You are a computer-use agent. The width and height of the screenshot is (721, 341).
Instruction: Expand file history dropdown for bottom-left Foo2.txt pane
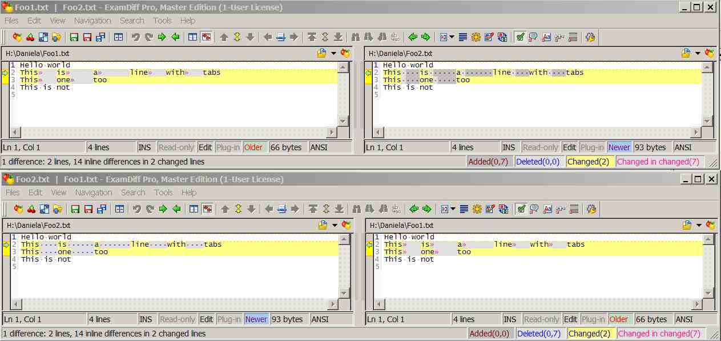click(x=335, y=225)
